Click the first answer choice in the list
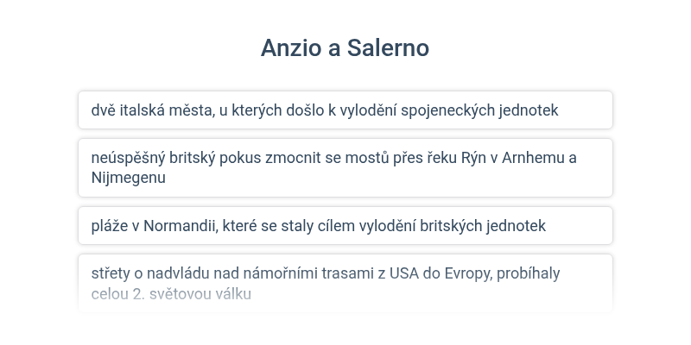691x345 pixels. point(345,110)
